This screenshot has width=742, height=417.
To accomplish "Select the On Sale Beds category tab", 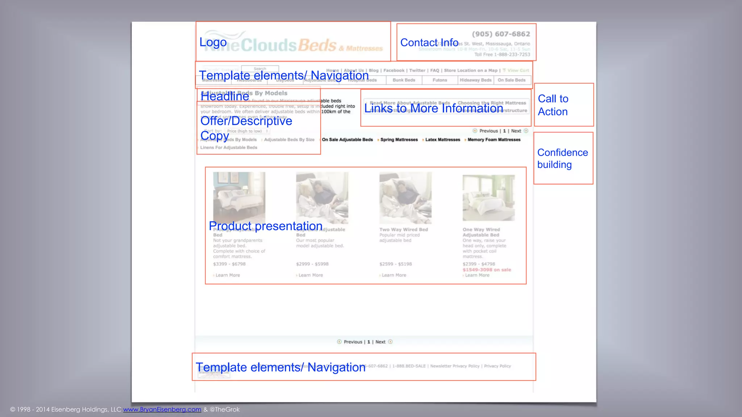I will (x=512, y=80).
